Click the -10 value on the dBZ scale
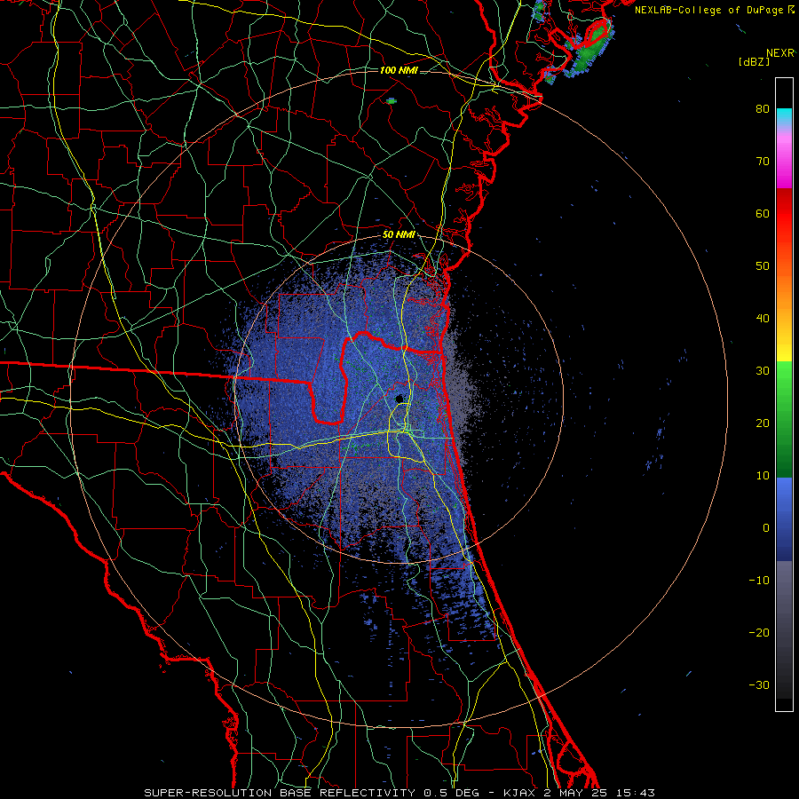 click(x=759, y=580)
